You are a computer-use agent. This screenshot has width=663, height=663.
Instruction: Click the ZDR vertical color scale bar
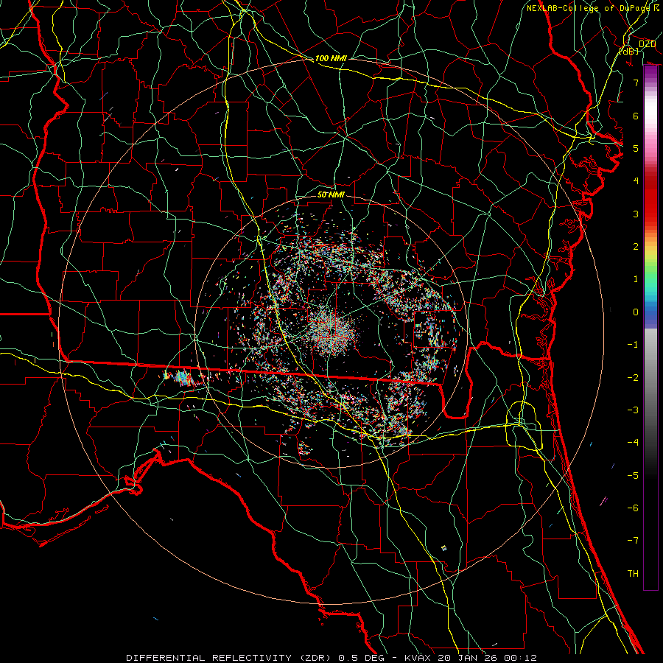(650, 328)
